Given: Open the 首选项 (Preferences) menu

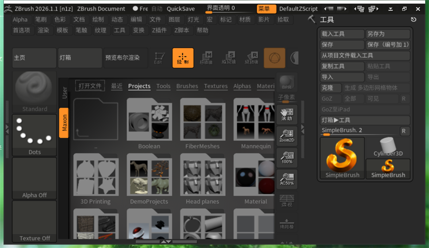Looking at the screenshot, I should coord(21,30).
